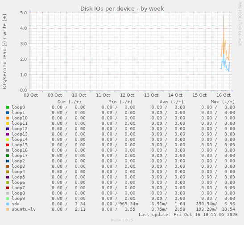Click the 'loop6' legend label
Image resolution: width=244 pixels, height=225 pixels.
coord(18,183)
